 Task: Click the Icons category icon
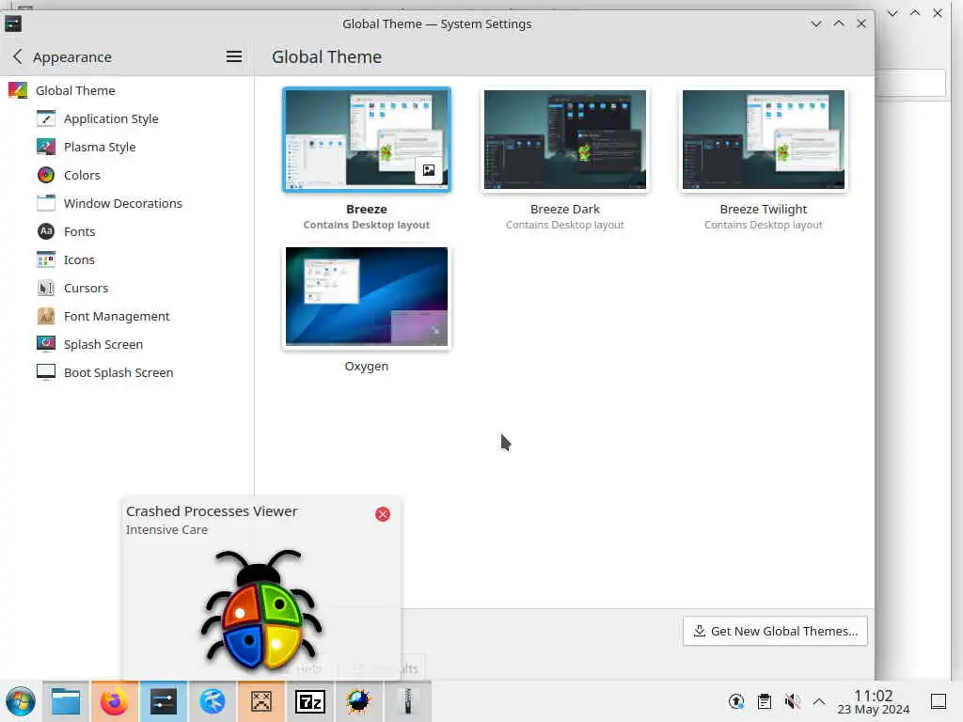point(46,259)
